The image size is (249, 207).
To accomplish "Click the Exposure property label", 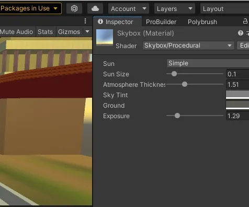I will click(116, 116).
